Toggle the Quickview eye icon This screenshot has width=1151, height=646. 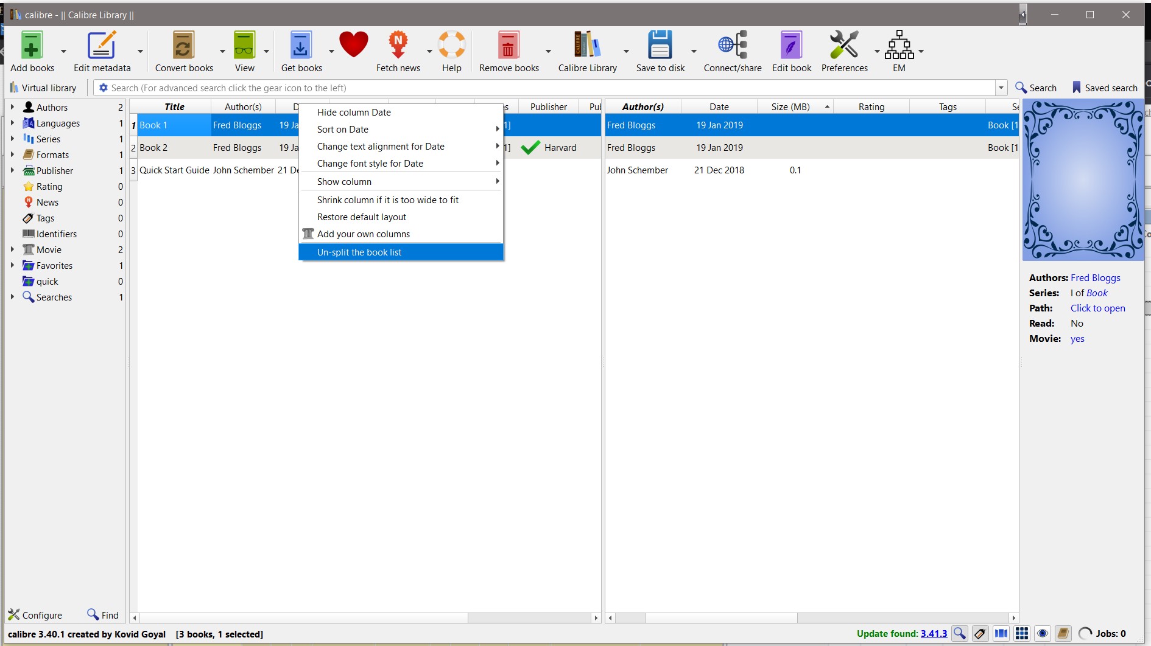(x=1043, y=633)
